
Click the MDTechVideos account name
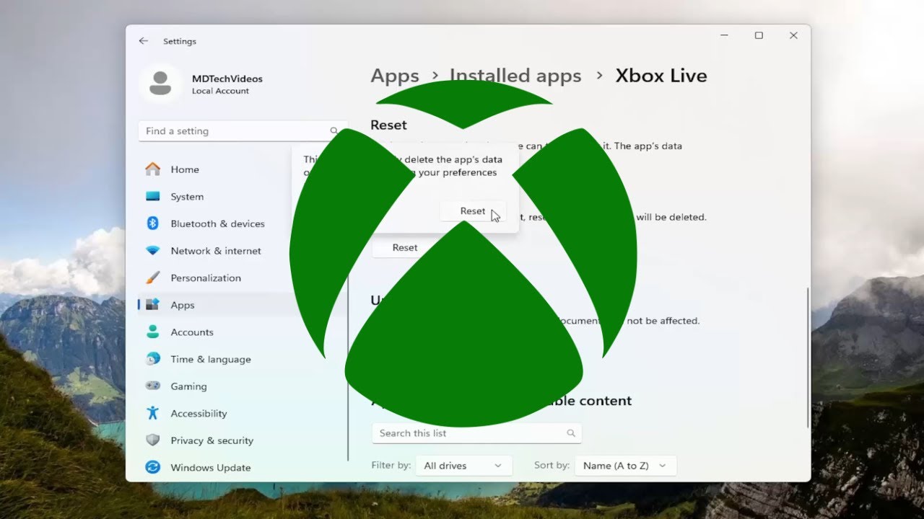[227, 79]
